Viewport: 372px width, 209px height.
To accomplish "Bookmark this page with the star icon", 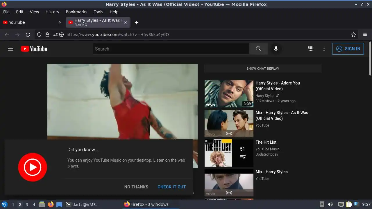I will (x=354, y=35).
